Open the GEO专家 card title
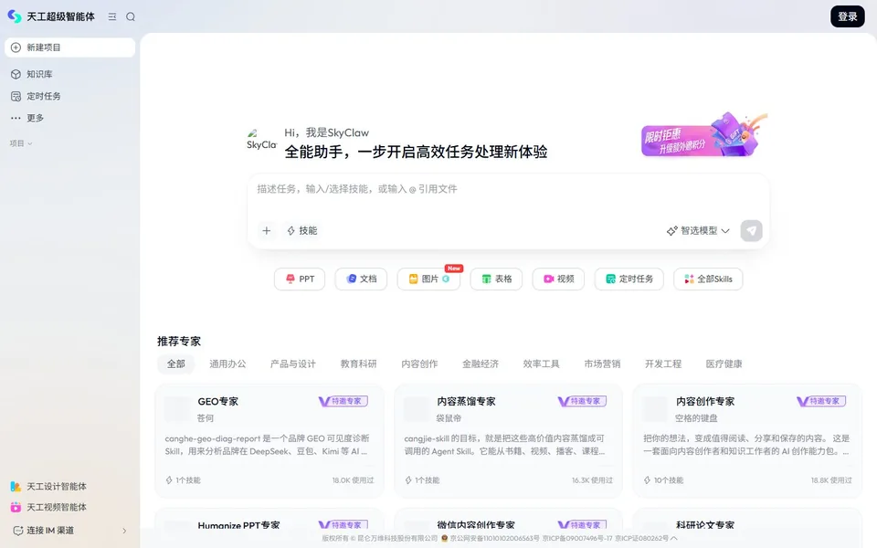The height and width of the screenshot is (548, 877). (x=218, y=402)
